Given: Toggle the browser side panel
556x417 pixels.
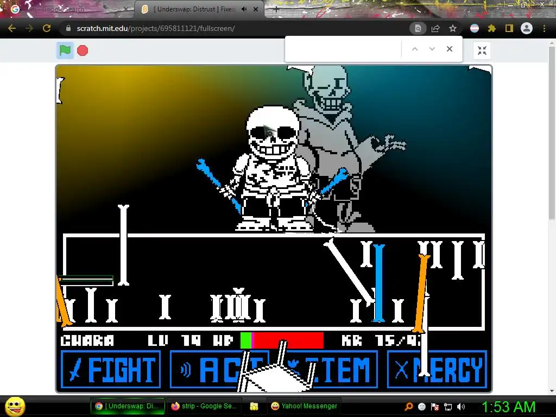Looking at the screenshot, I should [x=509, y=28].
